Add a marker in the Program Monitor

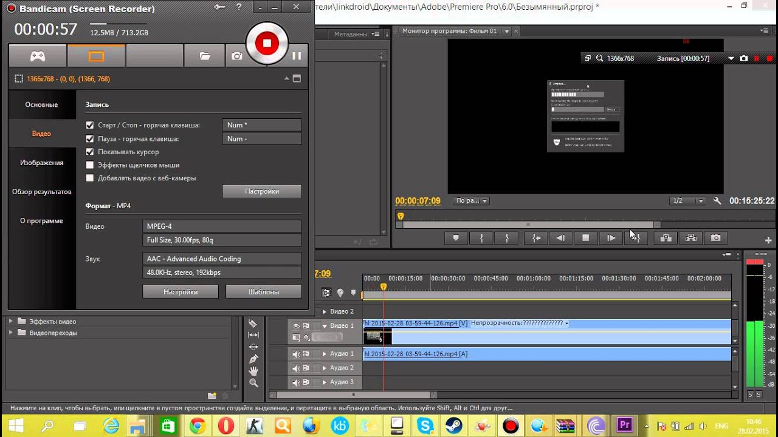(456, 239)
